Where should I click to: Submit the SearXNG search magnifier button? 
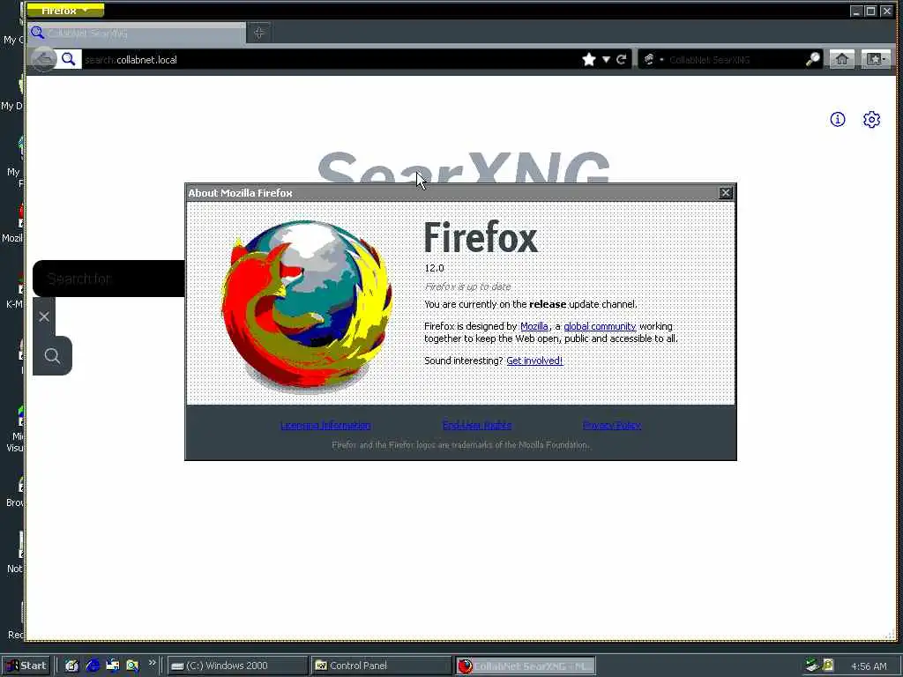[52, 356]
